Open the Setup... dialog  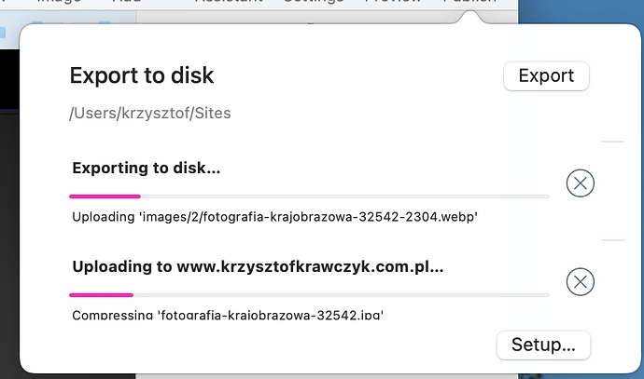pyautogui.click(x=543, y=345)
